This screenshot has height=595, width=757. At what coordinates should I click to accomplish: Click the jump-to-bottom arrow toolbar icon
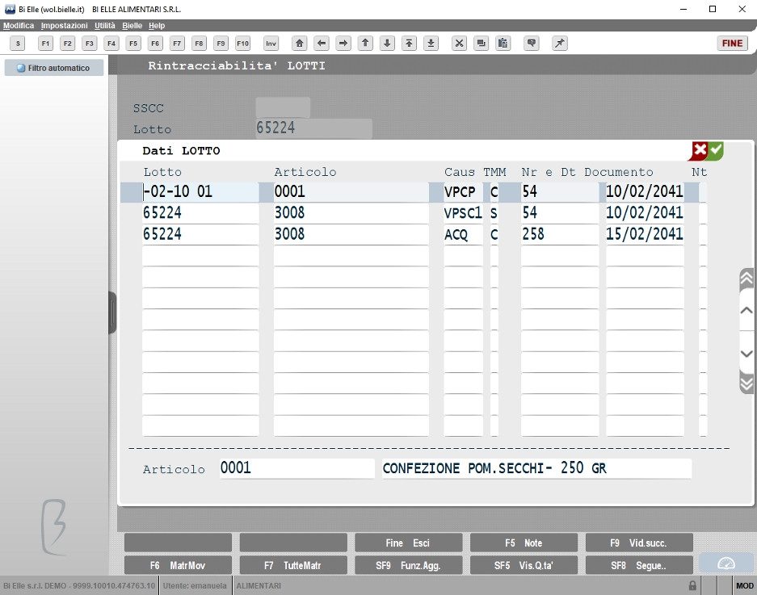click(431, 44)
